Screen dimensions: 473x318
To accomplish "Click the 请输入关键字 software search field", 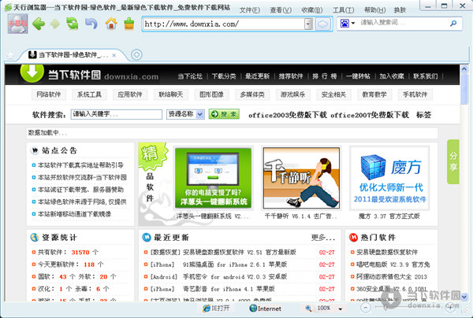I will point(117,114).
